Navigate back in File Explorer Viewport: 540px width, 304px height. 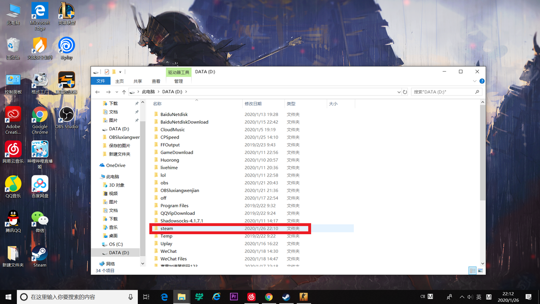(x=97, y=92)
